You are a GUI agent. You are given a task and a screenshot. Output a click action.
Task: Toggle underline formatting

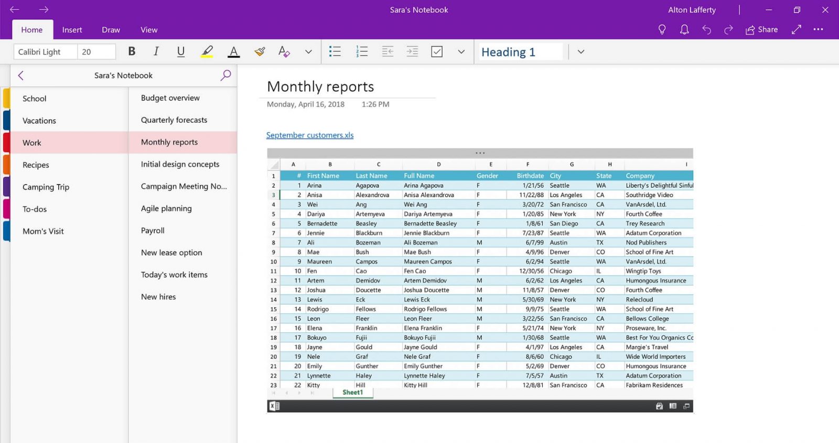[x=181, y=51]
